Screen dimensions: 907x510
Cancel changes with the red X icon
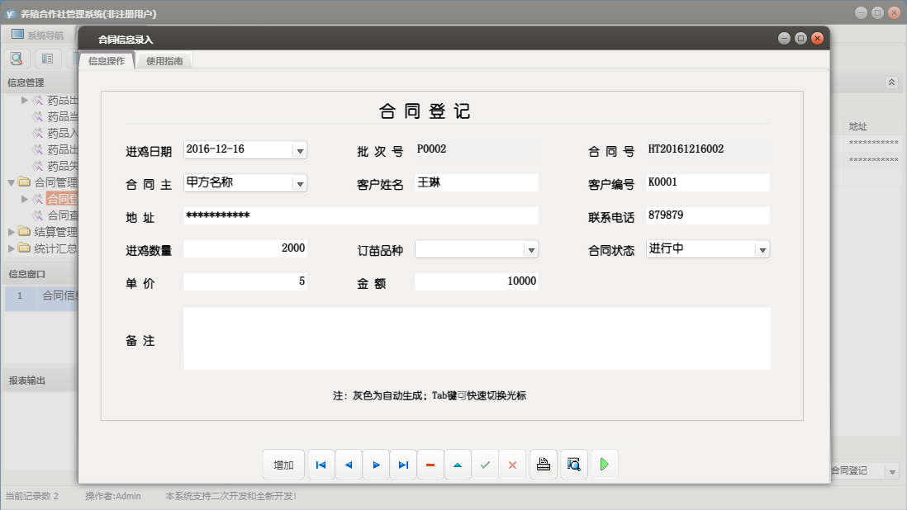tap(512, 464)
